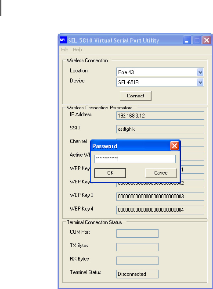Select the Pole 43 location combo box
The image size is (213, 289).
click(160, 72)
